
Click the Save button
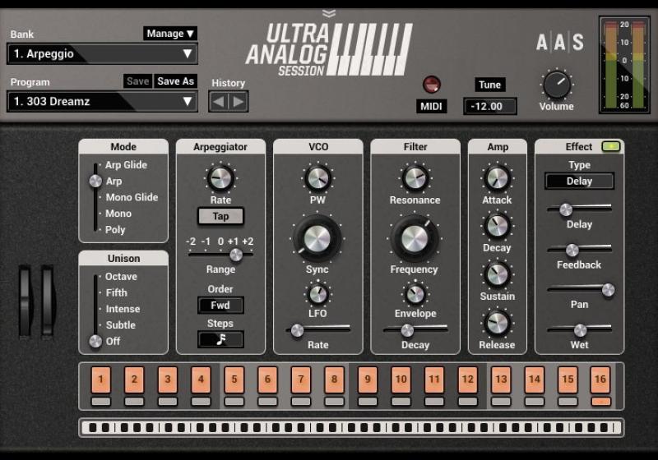pos(137,81)
